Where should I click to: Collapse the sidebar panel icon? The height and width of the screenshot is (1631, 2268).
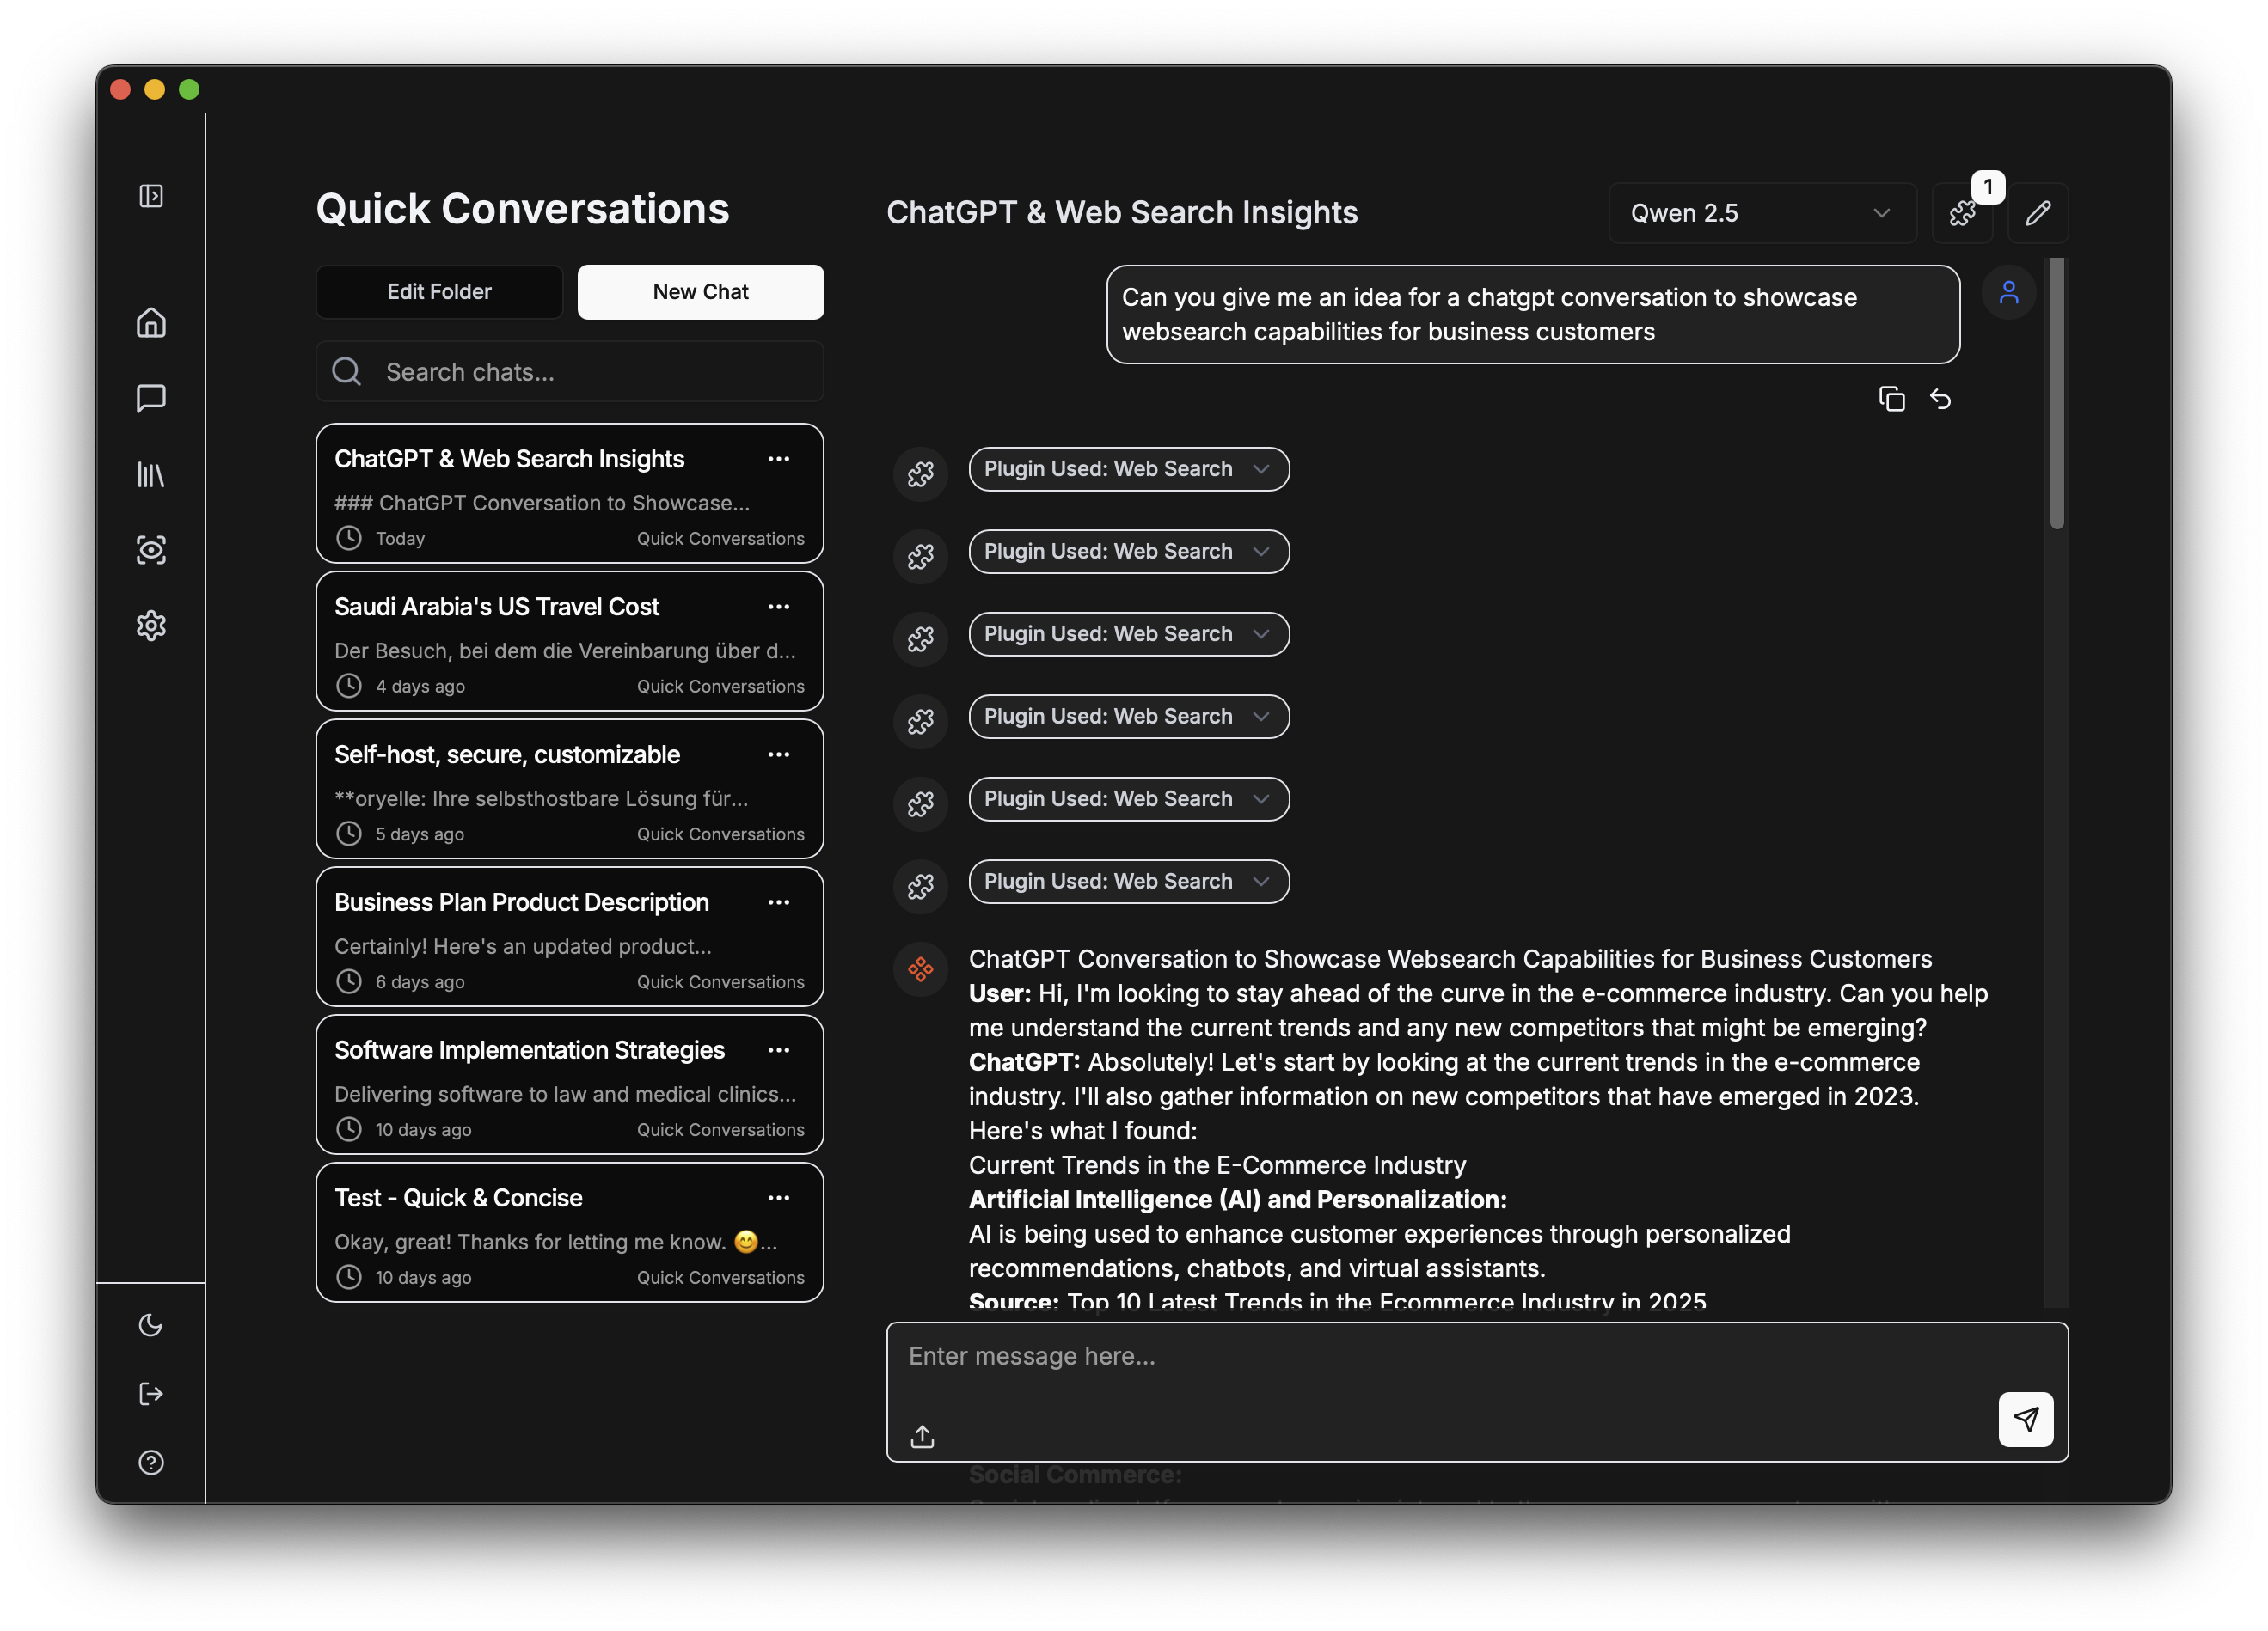(x=151, y=196)
